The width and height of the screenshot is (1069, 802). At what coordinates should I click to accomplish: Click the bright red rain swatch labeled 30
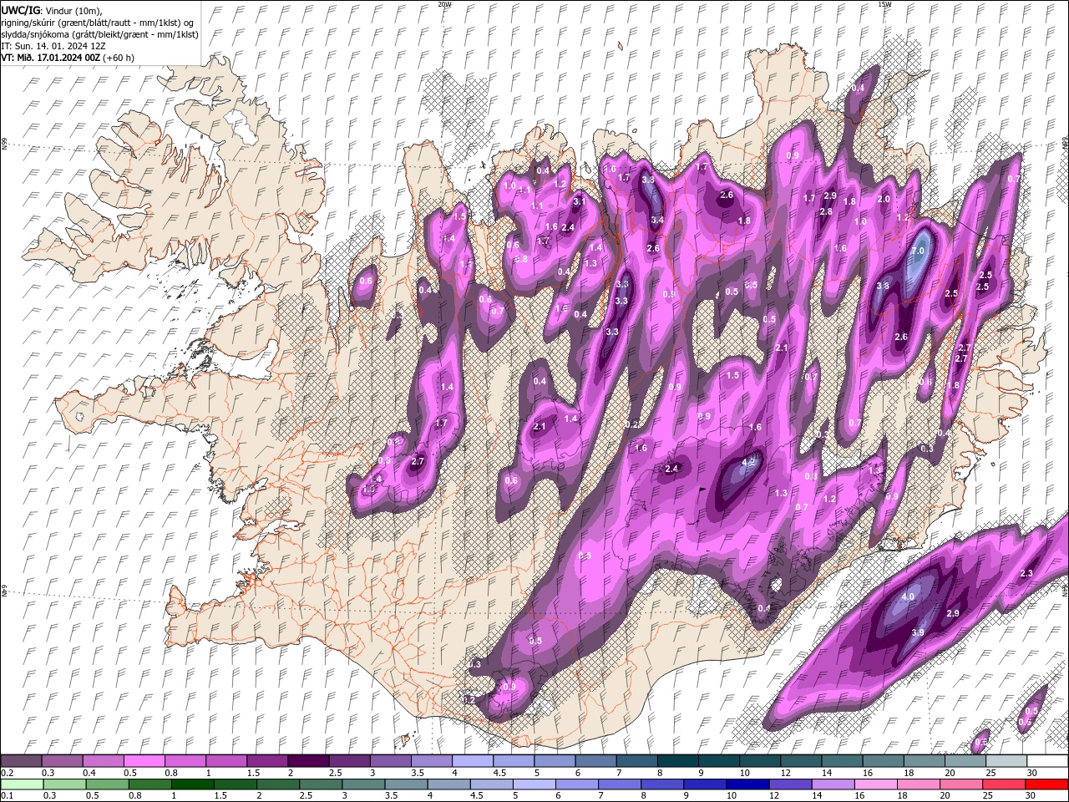1046,784
